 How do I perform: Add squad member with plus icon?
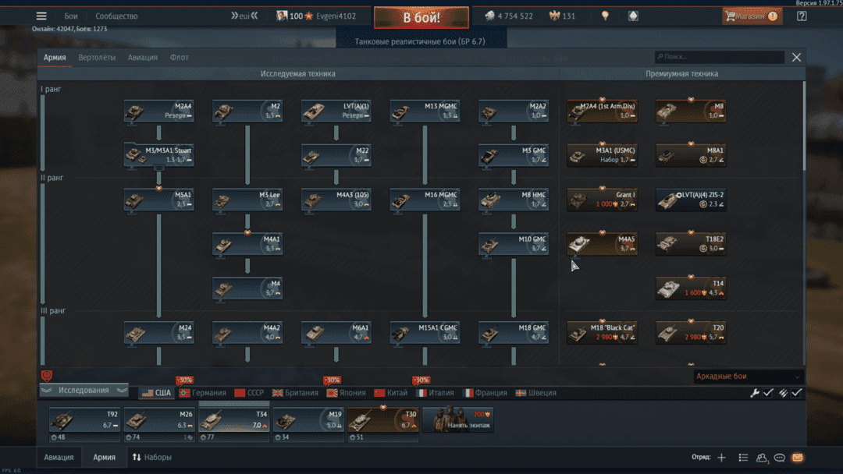tap(721, 458)
